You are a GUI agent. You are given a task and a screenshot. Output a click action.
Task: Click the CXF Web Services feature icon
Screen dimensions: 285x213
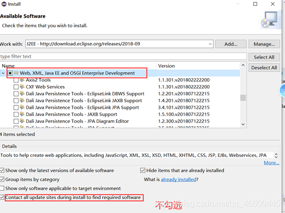click(x=22, y=87)
